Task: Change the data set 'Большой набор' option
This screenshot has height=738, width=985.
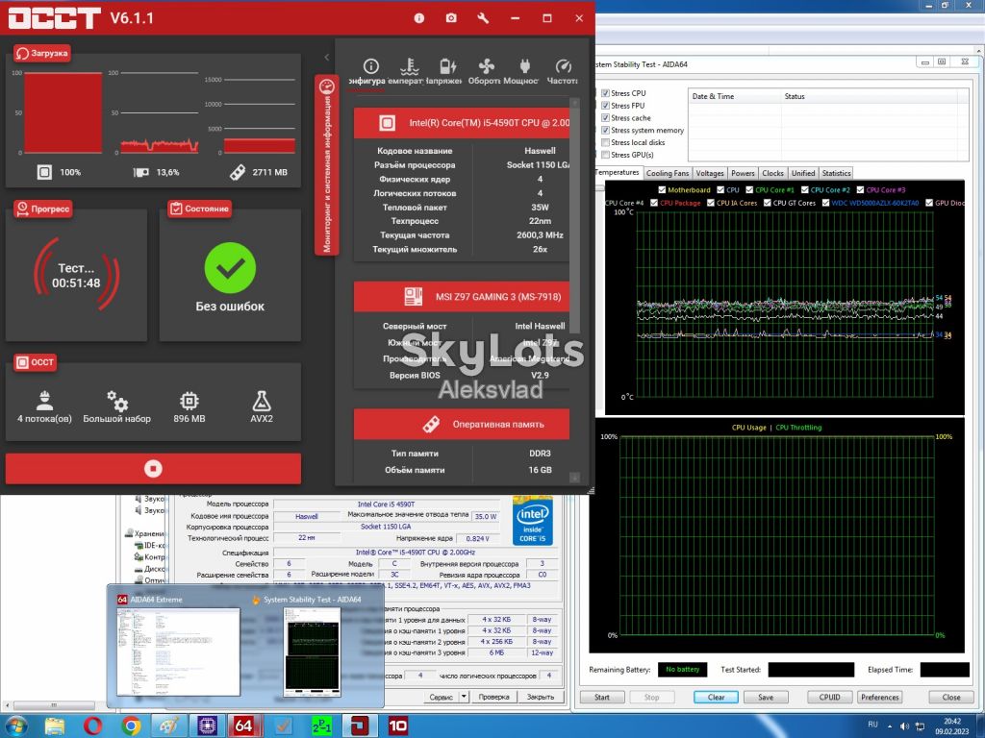Action: tap(116, 406)
